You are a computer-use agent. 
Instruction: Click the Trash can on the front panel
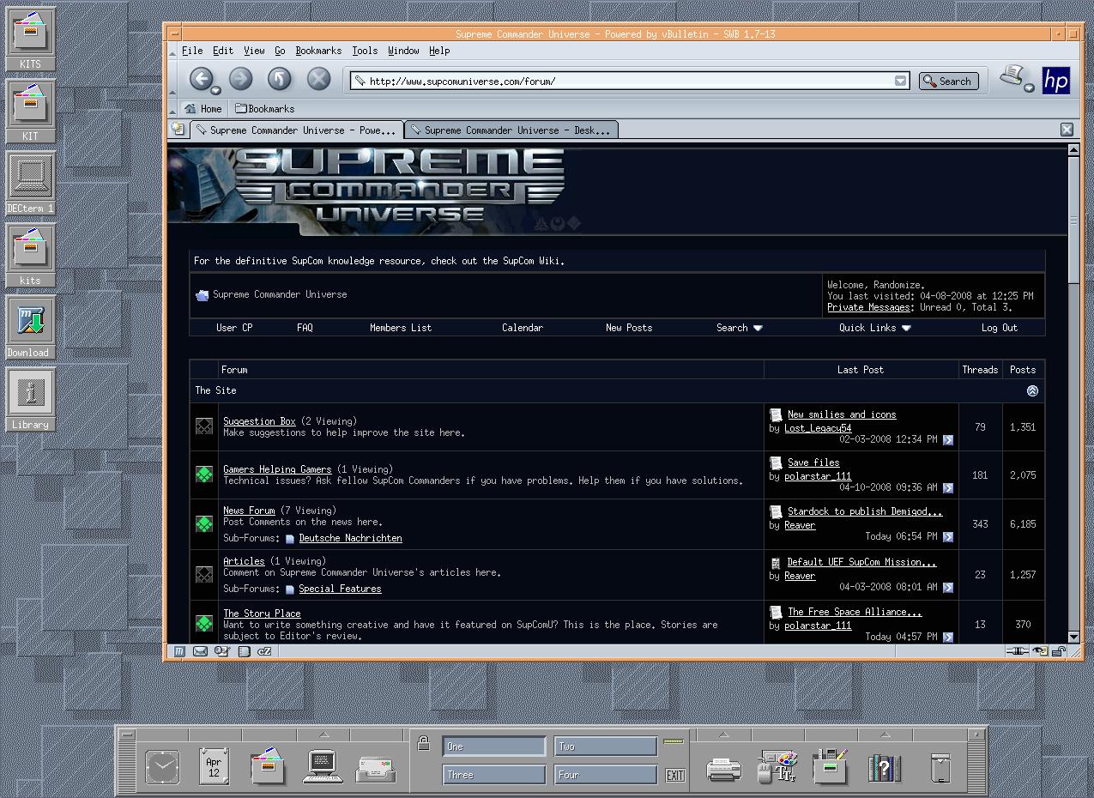[941, 767]
